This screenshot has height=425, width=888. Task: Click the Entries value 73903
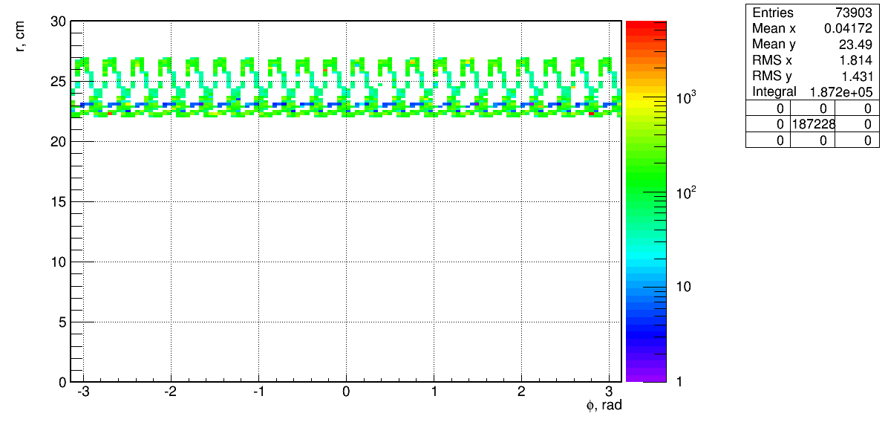pos(853,13)
